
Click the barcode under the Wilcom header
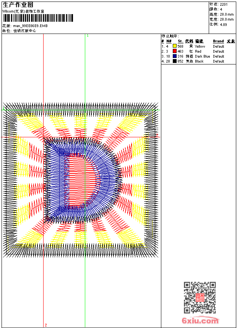coord(38,18)
